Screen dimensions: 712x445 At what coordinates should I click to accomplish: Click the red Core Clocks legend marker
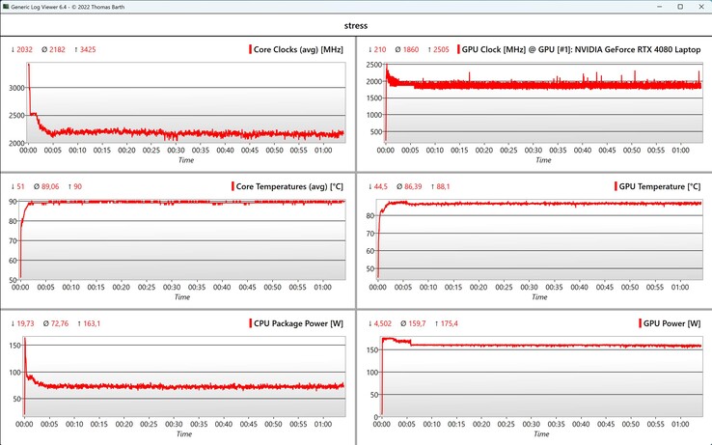click(x=250, y=48)
